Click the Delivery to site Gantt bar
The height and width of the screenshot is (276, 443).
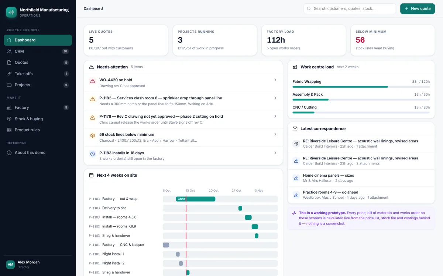pyautogui.click(x=240, y=208)
